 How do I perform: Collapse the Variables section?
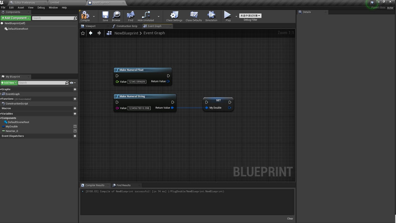[x=1, y=114]
